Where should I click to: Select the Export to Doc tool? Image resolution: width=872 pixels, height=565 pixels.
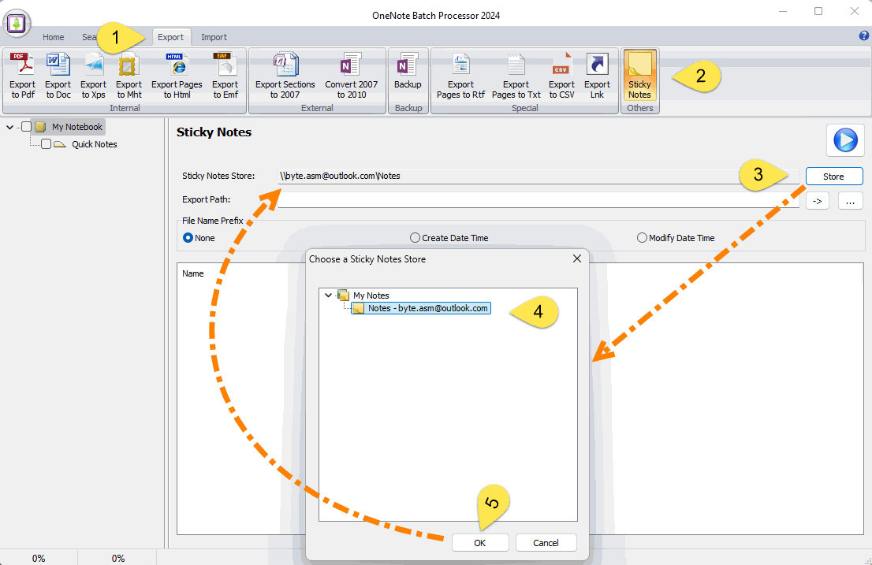[x=58, y=75]
